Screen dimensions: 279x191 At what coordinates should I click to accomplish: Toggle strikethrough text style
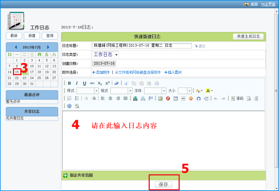click(92, 83)
